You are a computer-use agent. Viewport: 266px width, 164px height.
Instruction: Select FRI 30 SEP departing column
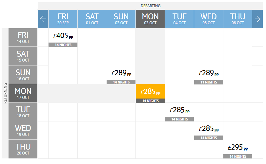63,19
